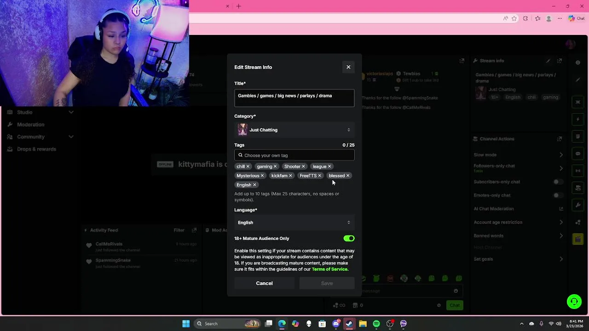Remove the FreeTTS tag
The image size is (589, 331).
pos(319,176)
